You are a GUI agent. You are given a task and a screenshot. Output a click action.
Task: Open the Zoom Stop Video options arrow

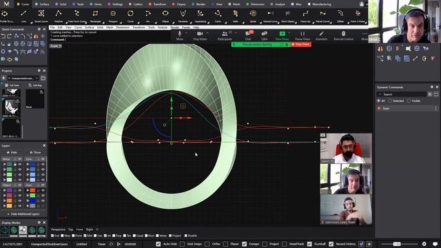(207, 33)
